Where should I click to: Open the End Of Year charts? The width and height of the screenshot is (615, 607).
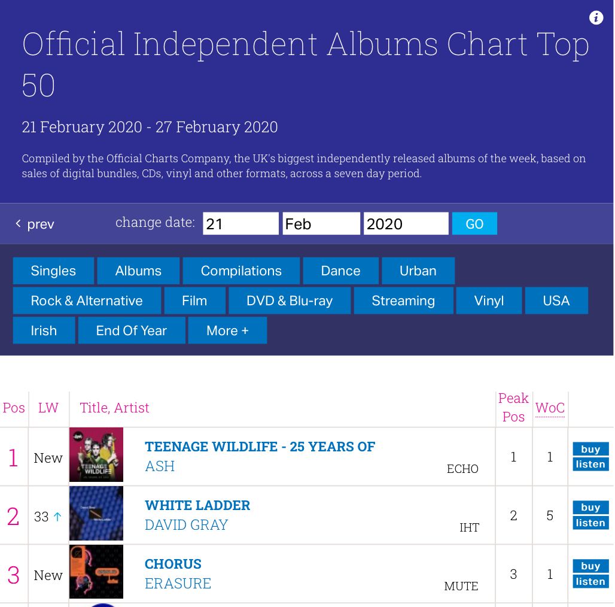click(x=132, y=330)
